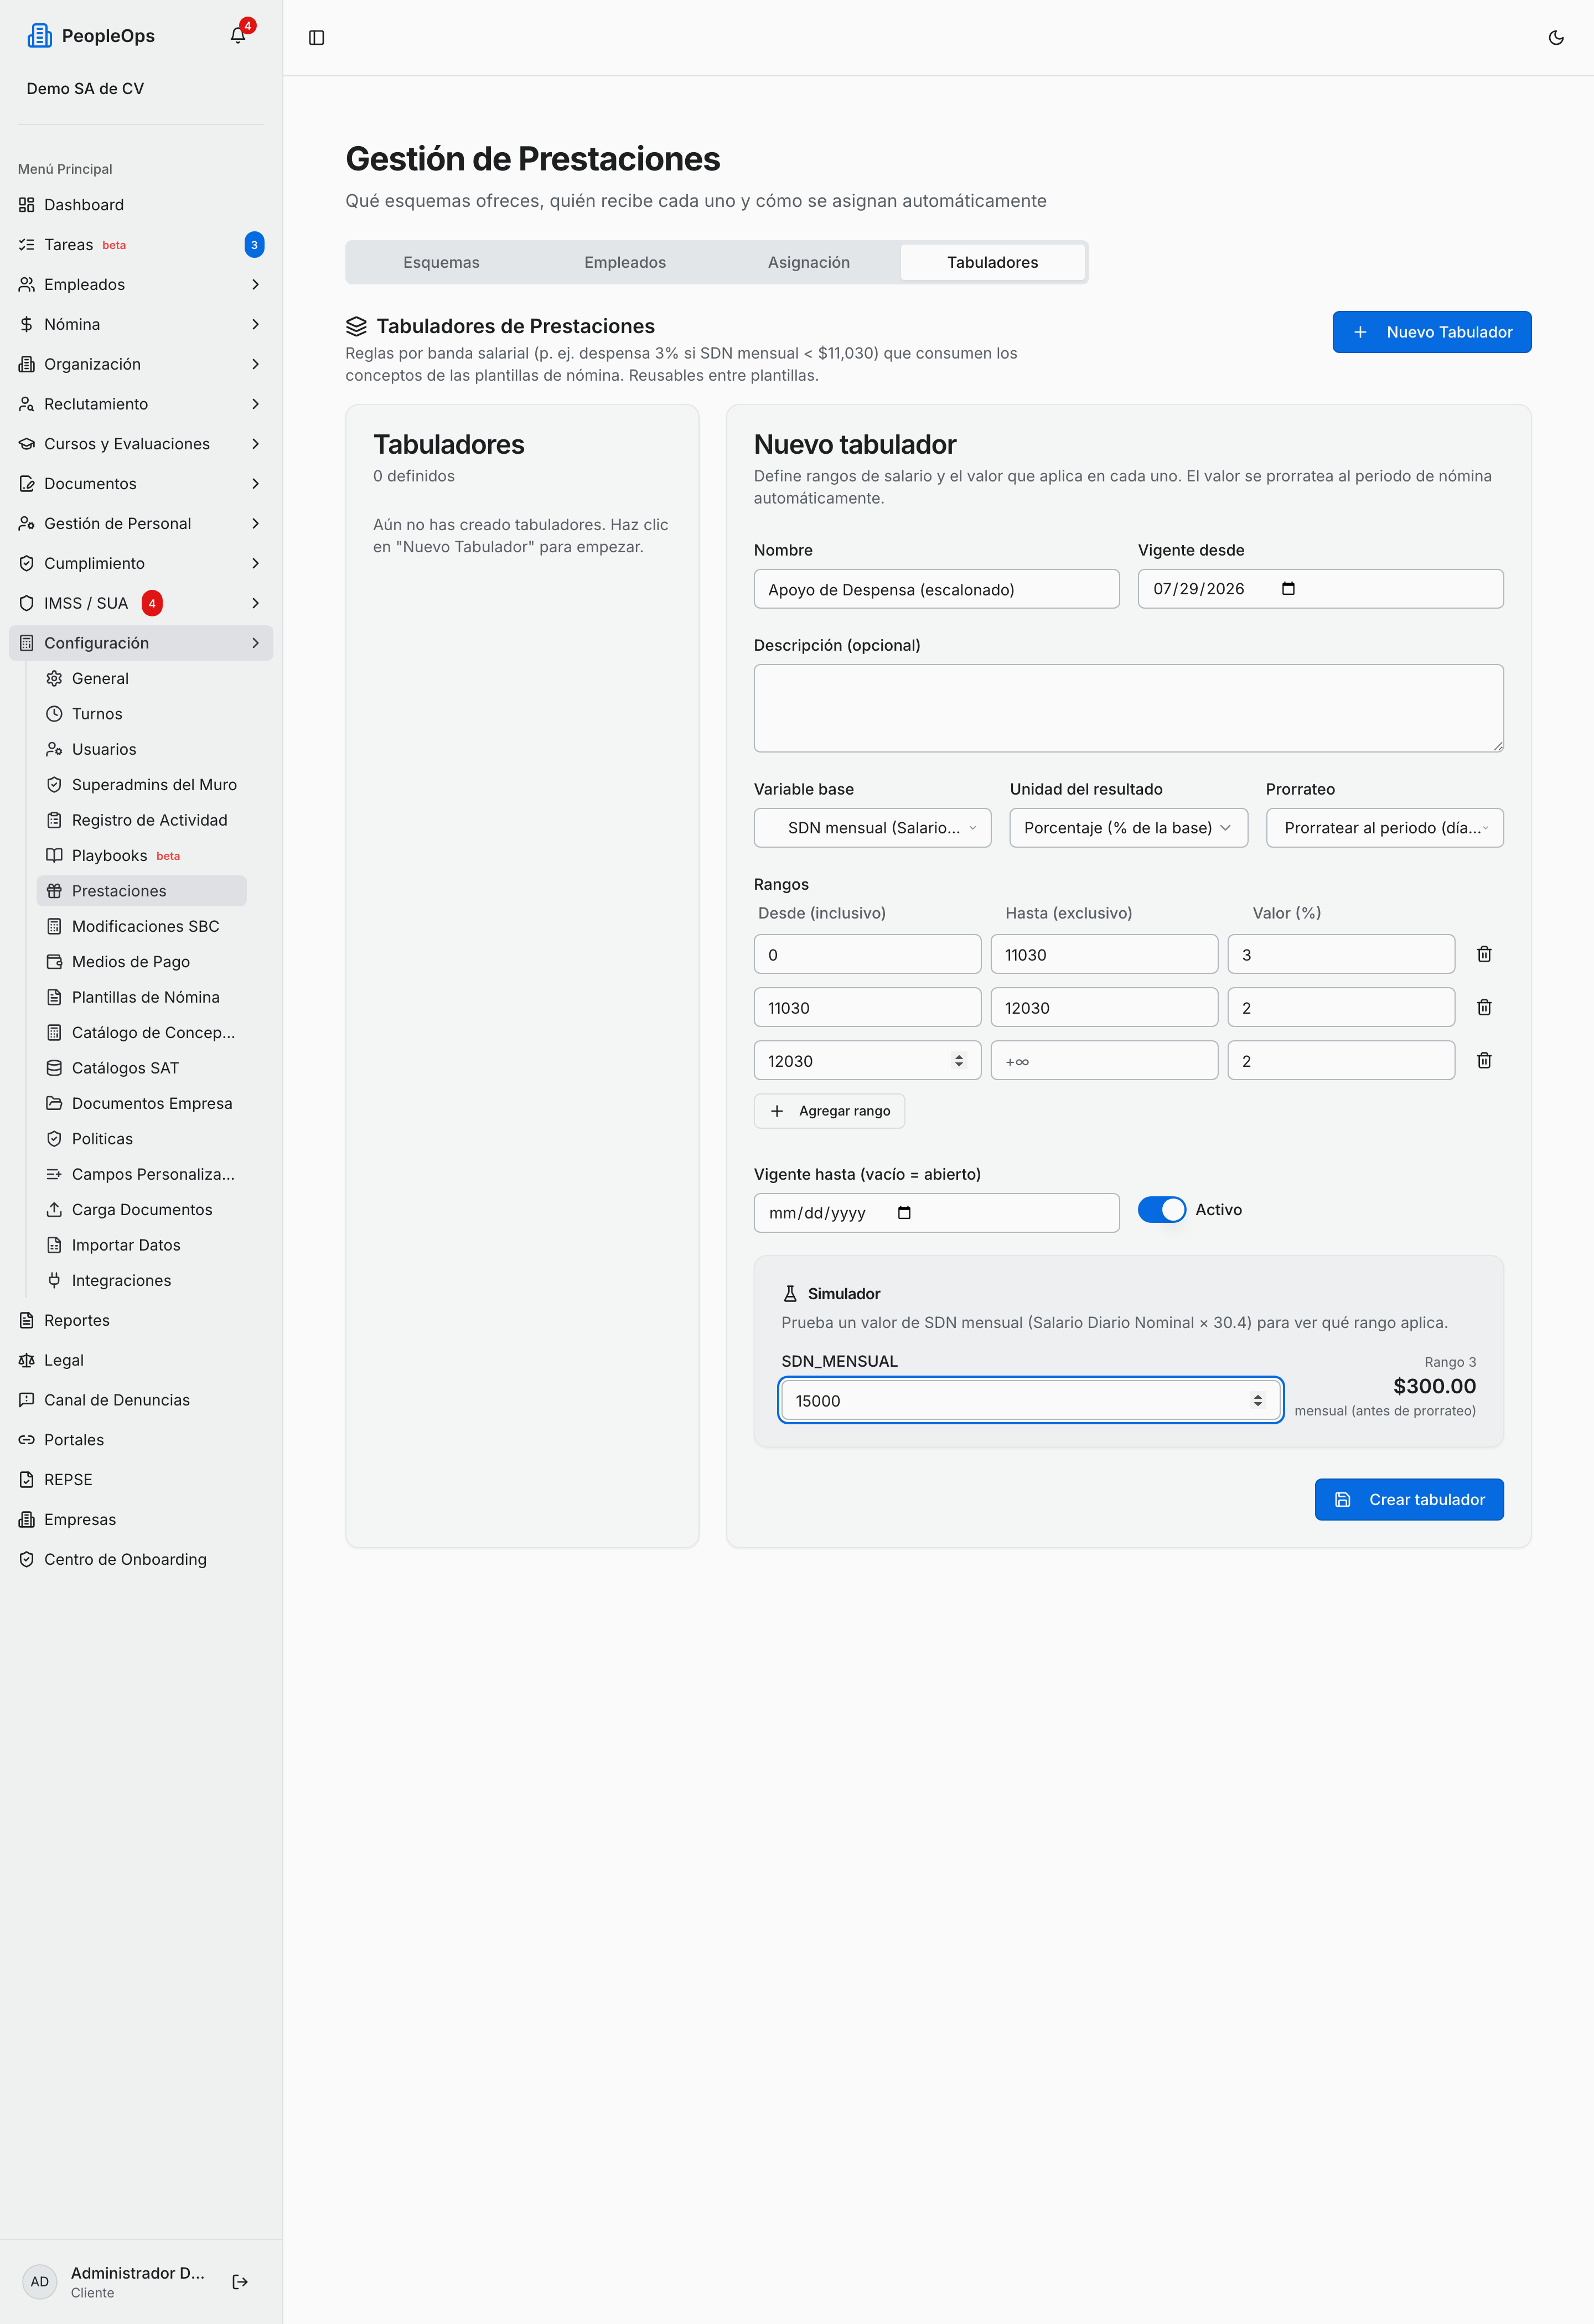The image size is (1594, 2324).
Task: Go to Usuarios in Configuración
Action: [x=142, y=749]
